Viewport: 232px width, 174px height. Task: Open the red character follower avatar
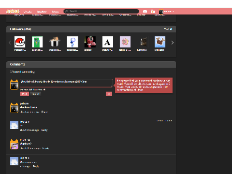coord(90,42)
